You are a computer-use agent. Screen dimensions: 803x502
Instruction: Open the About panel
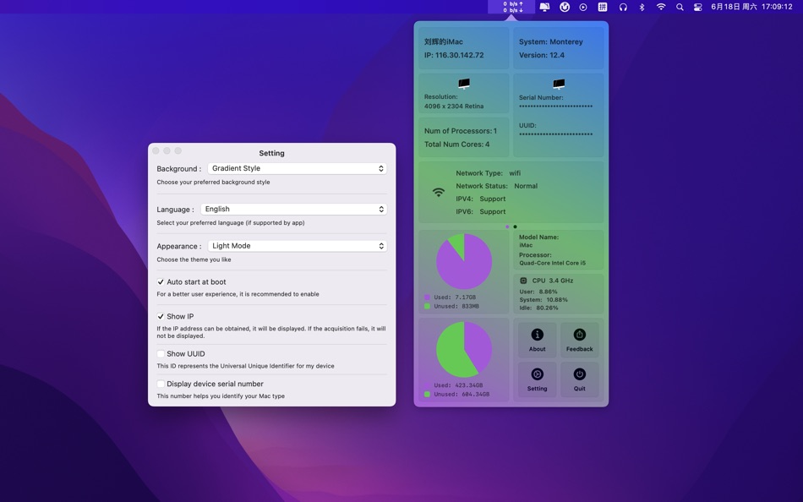[x=537, y=339]
